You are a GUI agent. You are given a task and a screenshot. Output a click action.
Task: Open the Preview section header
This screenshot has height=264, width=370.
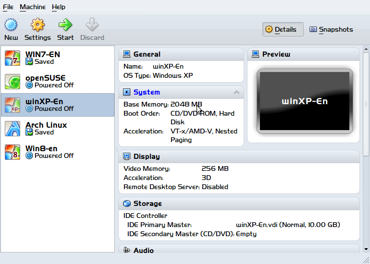(276, 54)
